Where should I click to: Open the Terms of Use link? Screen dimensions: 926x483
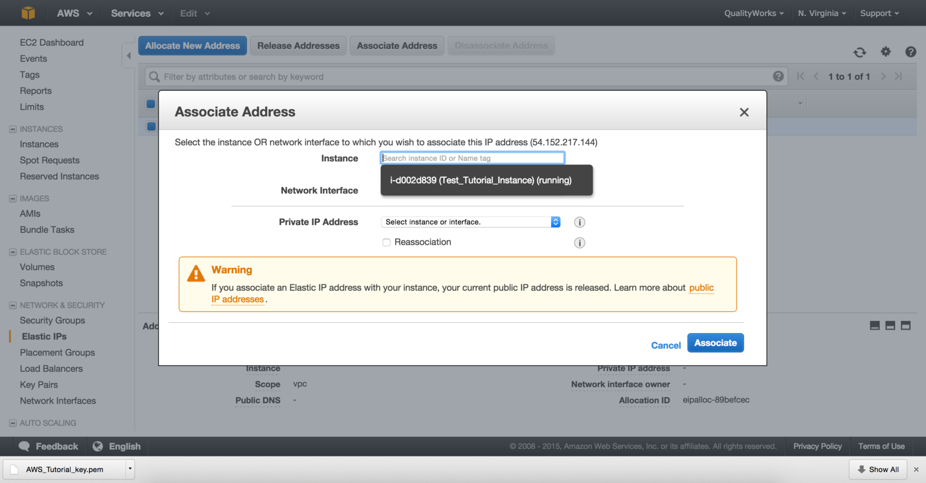881,447
